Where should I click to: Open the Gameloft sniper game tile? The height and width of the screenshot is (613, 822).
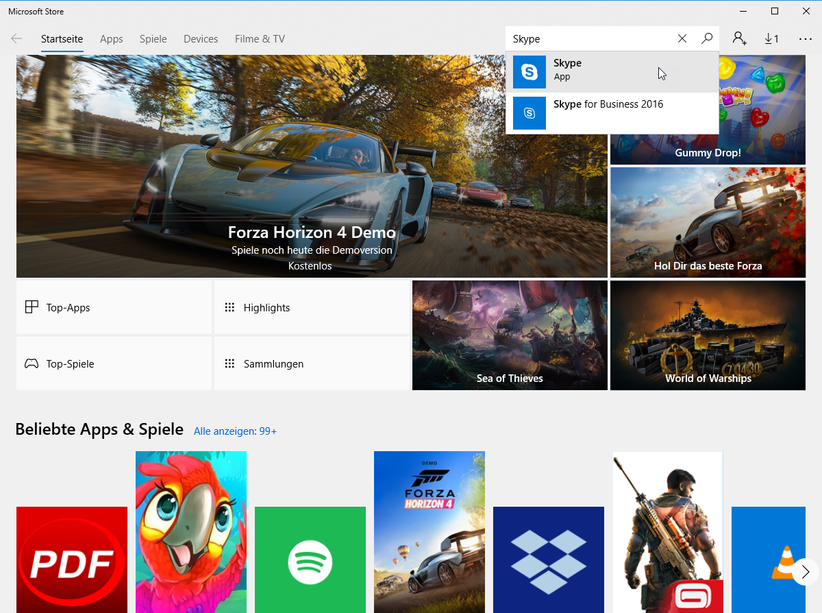(x=668, y=532)
